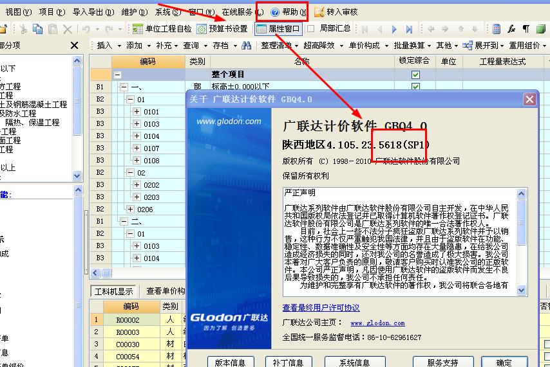Expand tree node 0108
Viewport: 550px width, 367px height.
click(137, 161)
